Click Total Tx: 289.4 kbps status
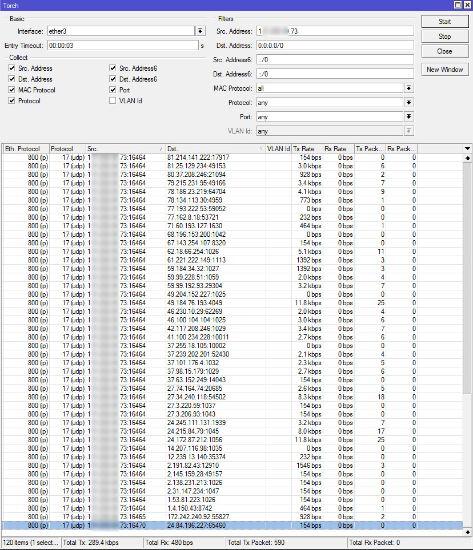 tap(101, 542)
